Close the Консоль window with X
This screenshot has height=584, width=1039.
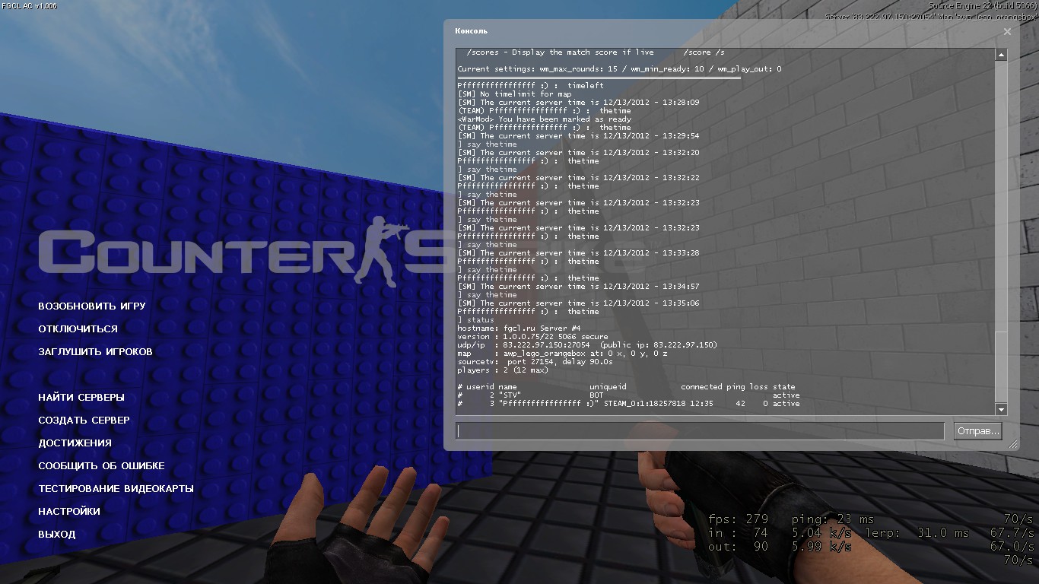coord(1007,32)
